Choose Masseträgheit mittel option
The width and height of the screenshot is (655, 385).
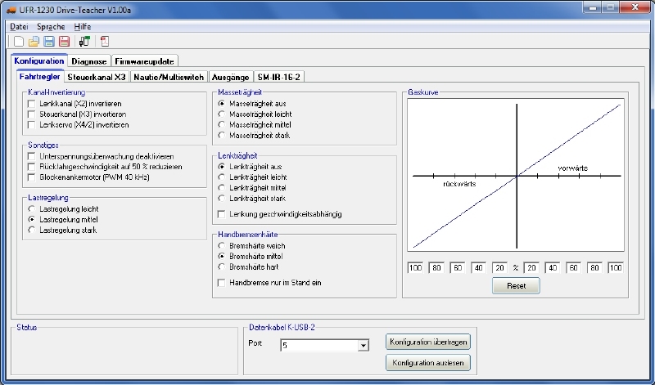222,125
